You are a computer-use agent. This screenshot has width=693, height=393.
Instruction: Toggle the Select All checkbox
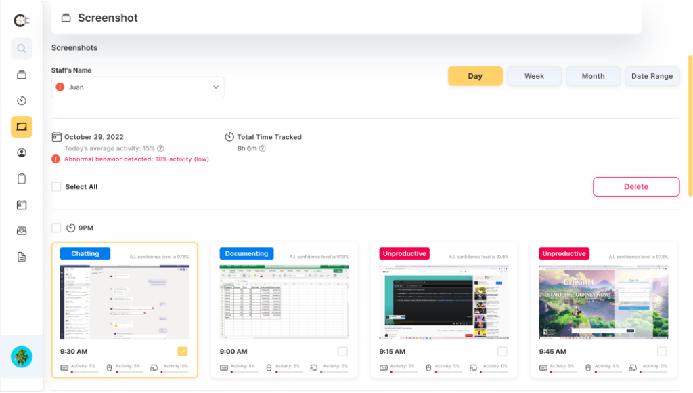tap(56, 186)
